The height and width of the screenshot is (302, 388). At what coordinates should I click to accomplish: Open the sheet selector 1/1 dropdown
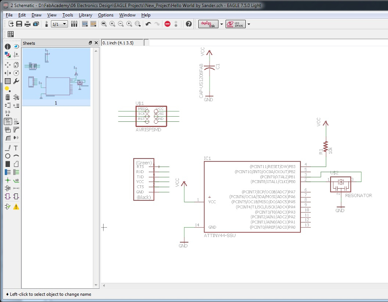point(59,24)
